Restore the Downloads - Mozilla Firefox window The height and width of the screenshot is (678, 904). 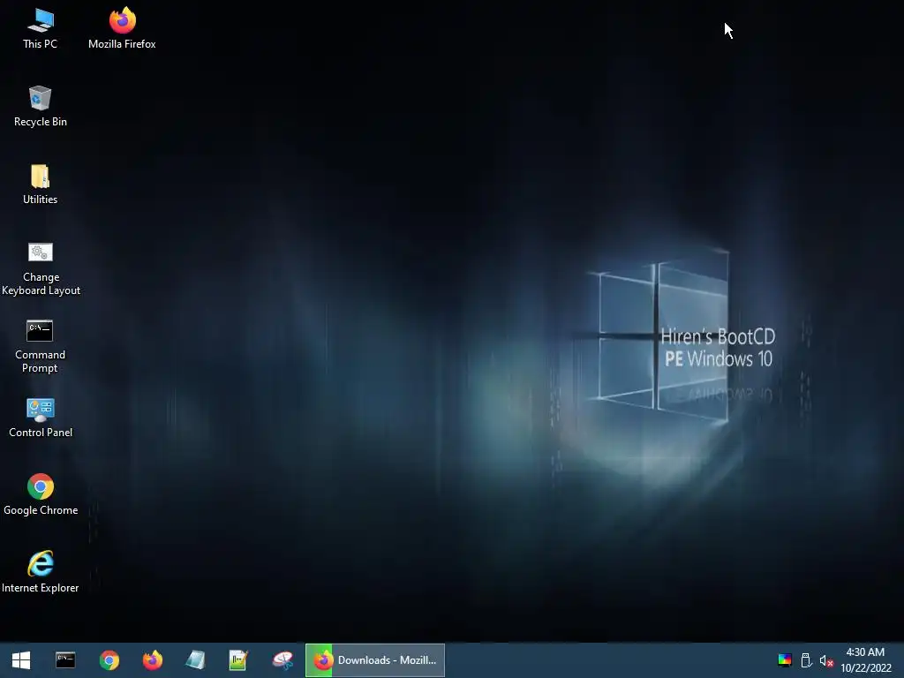374,660
